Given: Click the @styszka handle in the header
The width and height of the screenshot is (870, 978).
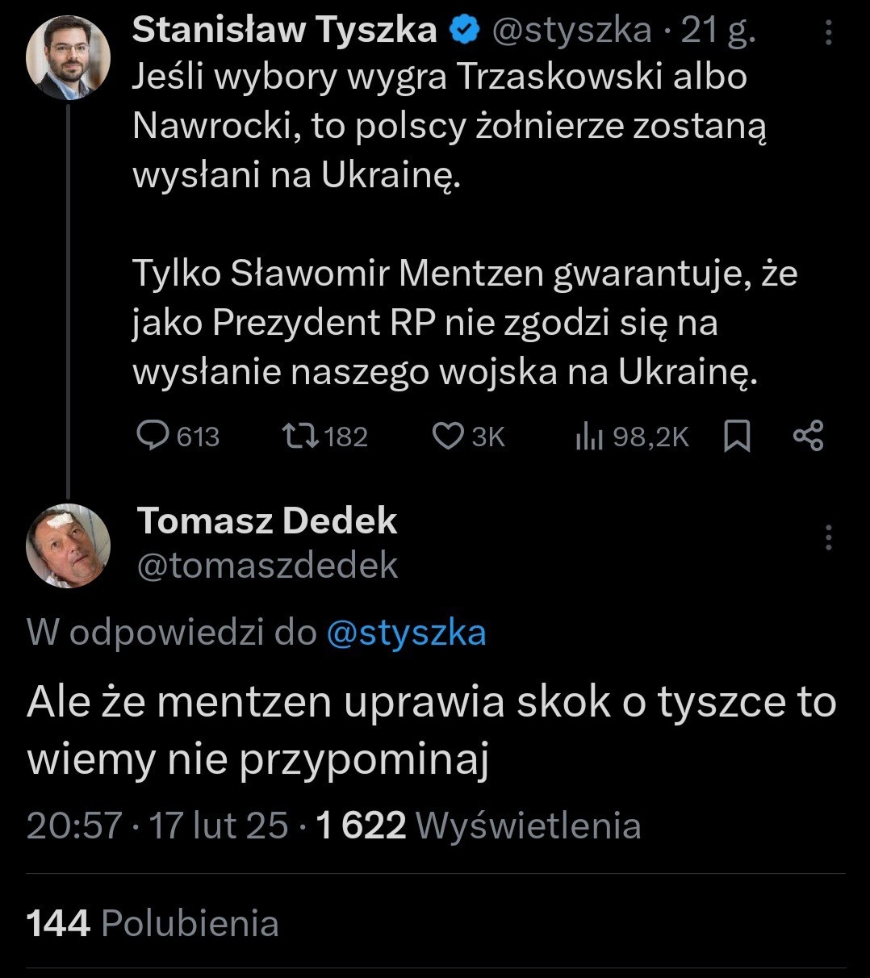Looking at the screenshot, I should coord(571,31).
